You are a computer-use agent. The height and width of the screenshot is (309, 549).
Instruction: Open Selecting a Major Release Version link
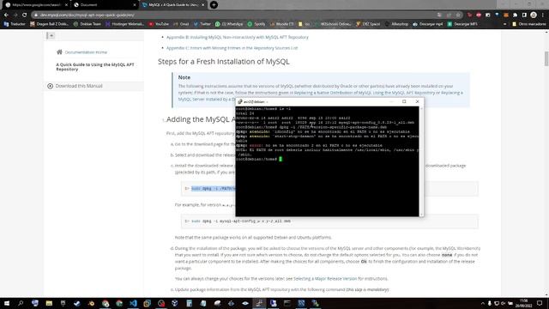[x=325, y=279]
